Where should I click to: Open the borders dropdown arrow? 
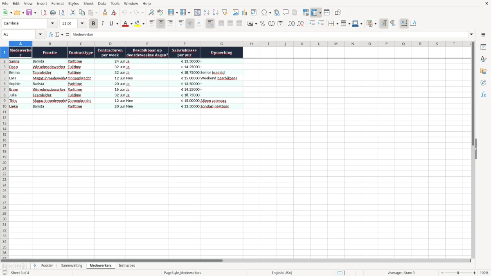click(x=337, y=24)
